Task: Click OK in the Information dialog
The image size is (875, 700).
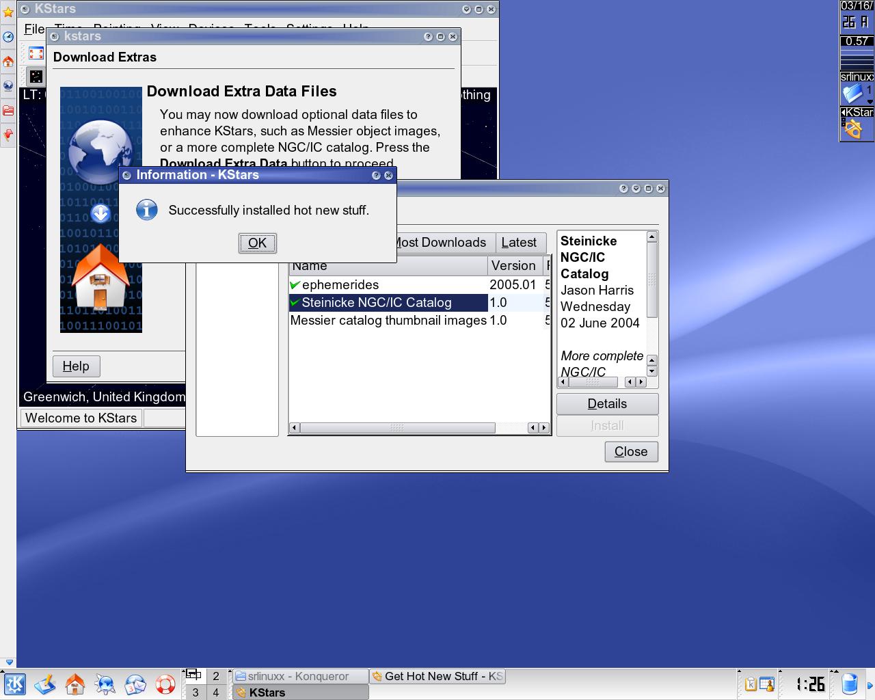Action: point(257,243)
